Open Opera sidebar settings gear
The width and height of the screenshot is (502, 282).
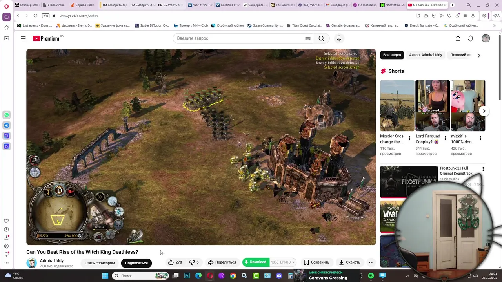[x=6, y=246]
